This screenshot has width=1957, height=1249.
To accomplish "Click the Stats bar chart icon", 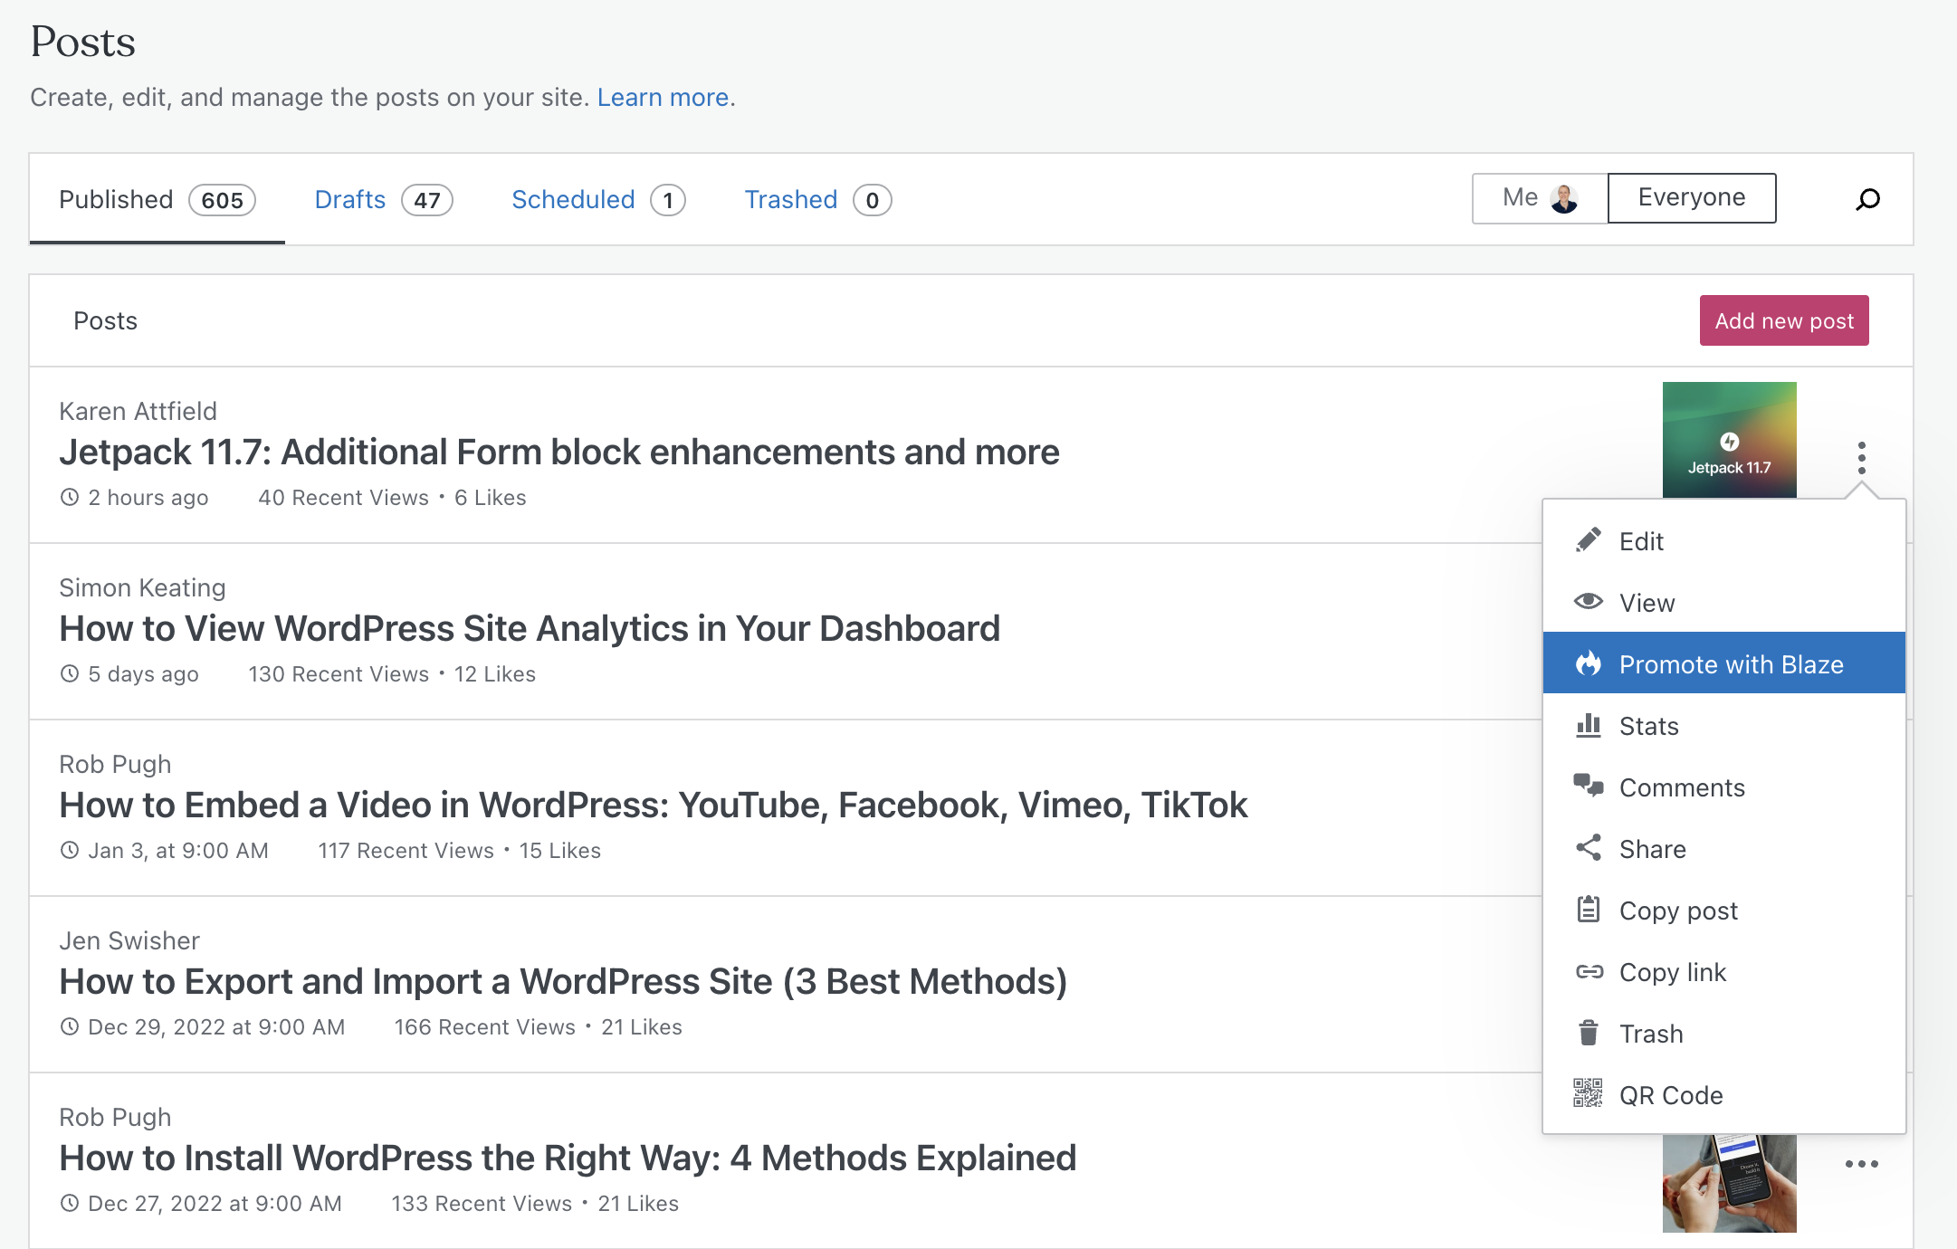I will coord(1589,725).
